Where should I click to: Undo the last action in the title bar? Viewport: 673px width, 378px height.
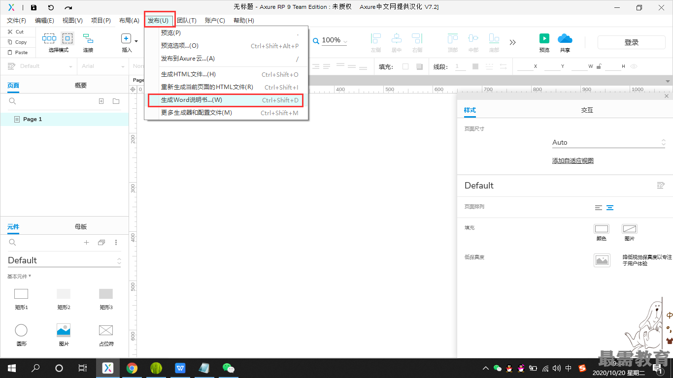[x=51, y=7]
